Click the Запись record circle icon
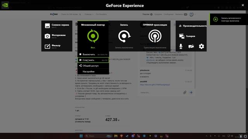 [x=124, y=36]
